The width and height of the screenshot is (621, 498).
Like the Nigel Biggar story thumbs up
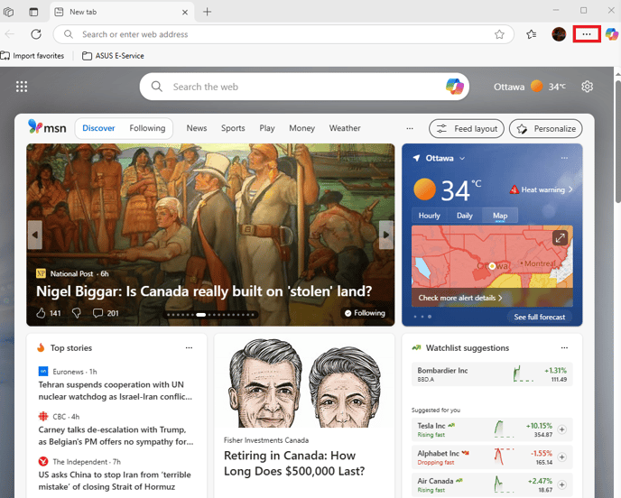tap(41, 313)
